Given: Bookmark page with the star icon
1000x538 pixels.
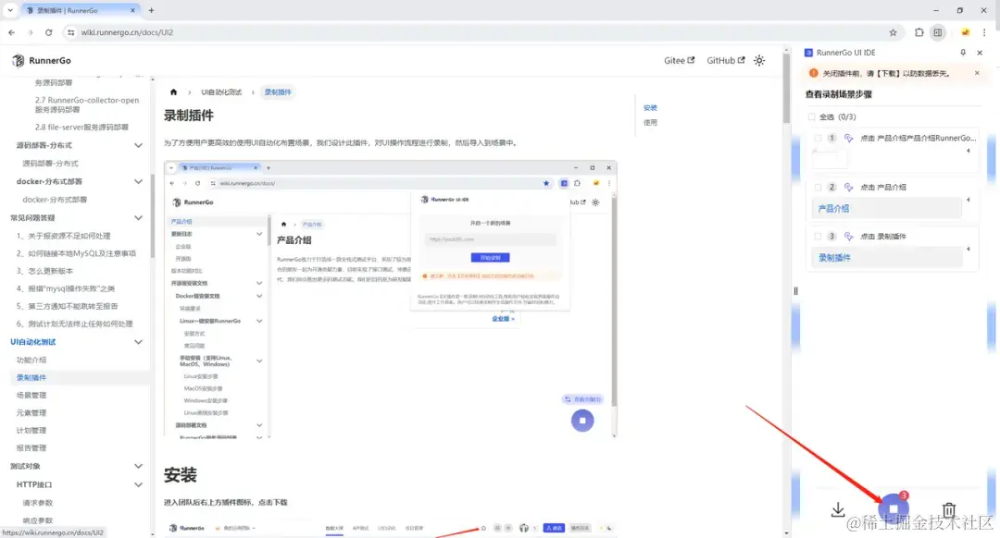Looking at the screenshot, I should coord(893,32).
